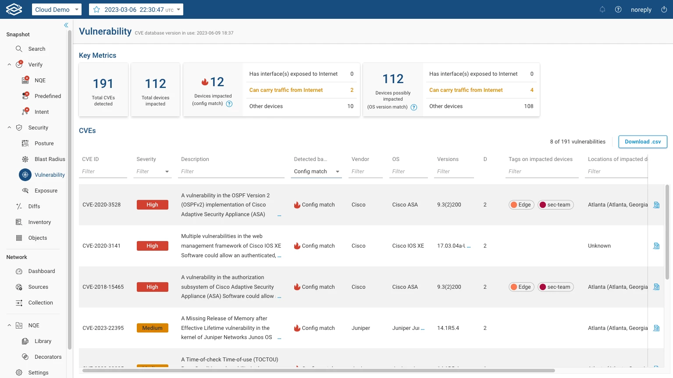Open the Detected based on Config match dropdown
673x378 pixels.
[x=317, y=171]
